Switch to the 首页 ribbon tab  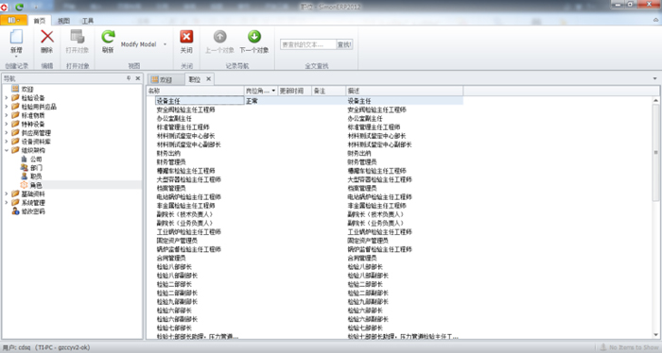[40, 21]
